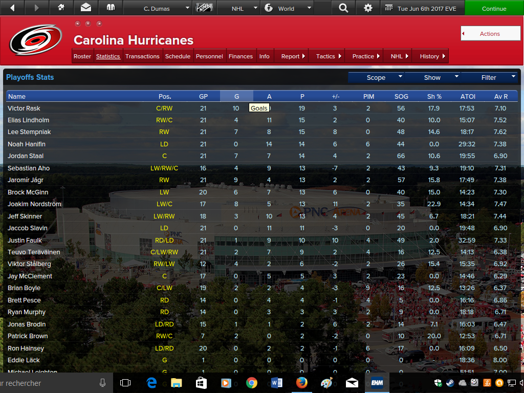Open Firefox from the taskbar
Screen dimensions: 524x393
[x=301, y=383]
